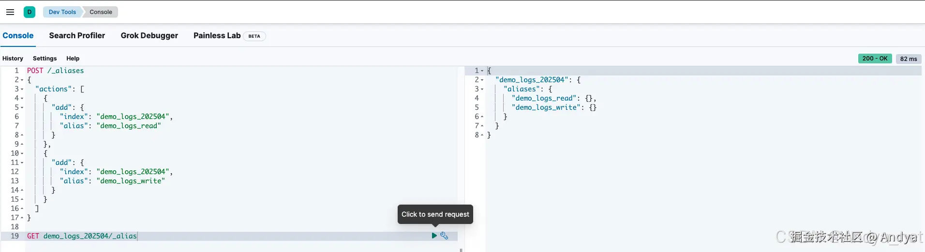This screenshot has height=252, width=925.
Task: Click the 82 ms response time badge
Action: tap(909, 59)
